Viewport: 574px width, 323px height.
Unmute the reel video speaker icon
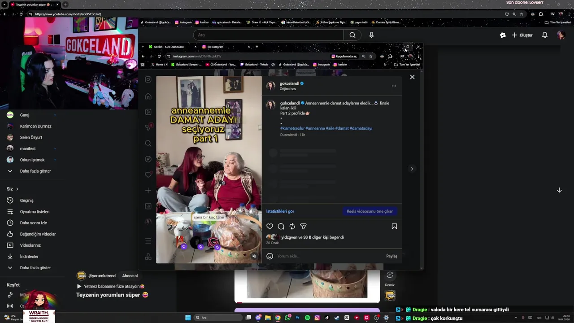[x=254, y=256]
